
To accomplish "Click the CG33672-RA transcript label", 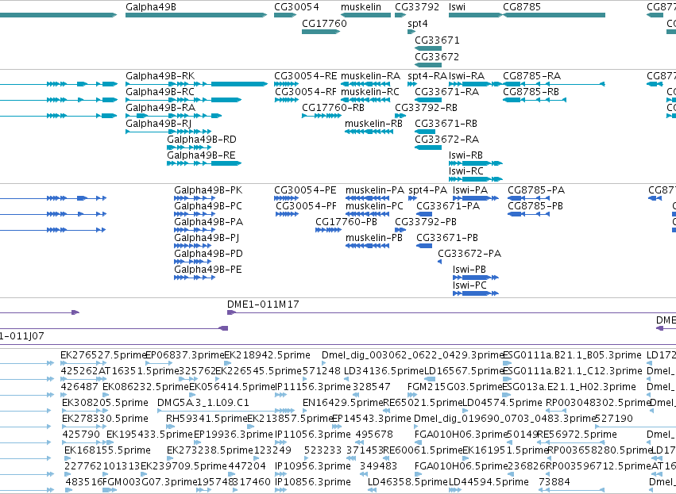I will click(x=446, y=140).
